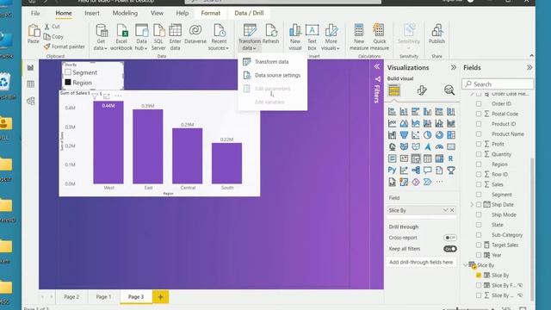
Task: Create a Quick measure
Action: coord(379,37)
